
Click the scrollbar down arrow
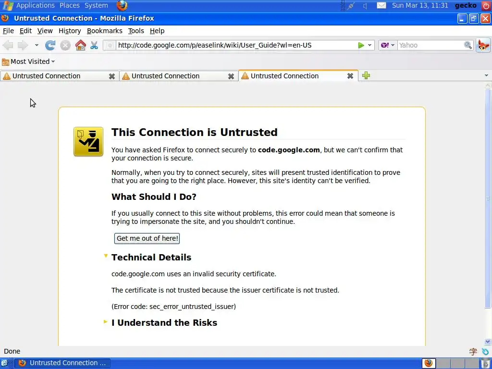click(x=488, y=342)
